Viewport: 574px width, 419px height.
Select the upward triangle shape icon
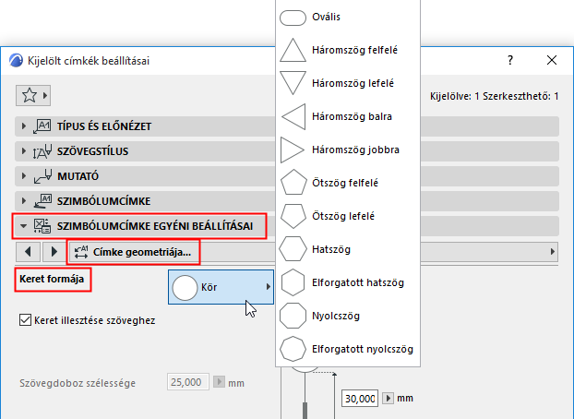293,50
